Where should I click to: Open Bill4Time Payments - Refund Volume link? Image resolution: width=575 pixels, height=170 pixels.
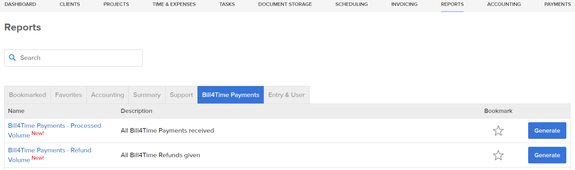(50, 155)
